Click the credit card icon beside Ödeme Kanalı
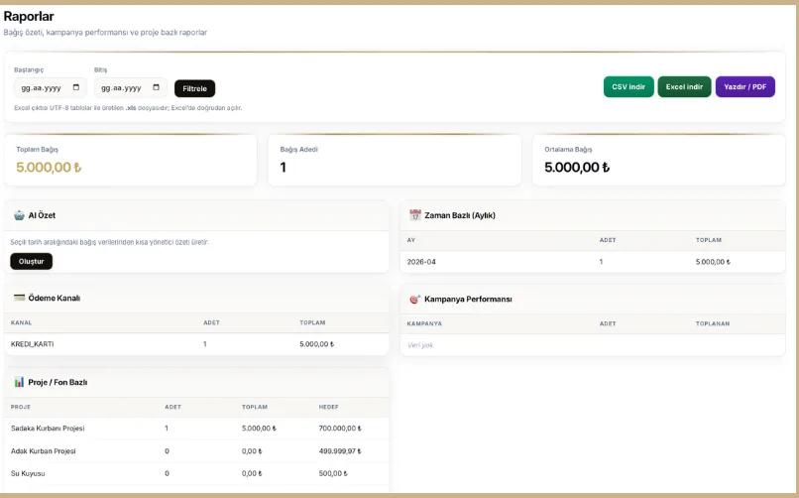799x498 pixels. 19,298
